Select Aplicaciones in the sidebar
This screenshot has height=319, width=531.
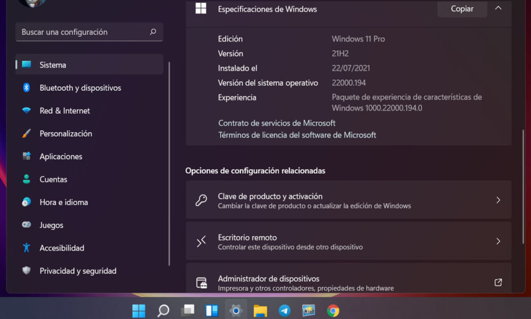(x=61, y=156)
